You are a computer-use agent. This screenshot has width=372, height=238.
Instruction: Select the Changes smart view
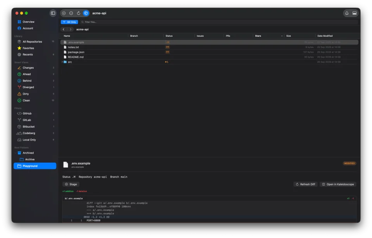[x=34, y=68]
